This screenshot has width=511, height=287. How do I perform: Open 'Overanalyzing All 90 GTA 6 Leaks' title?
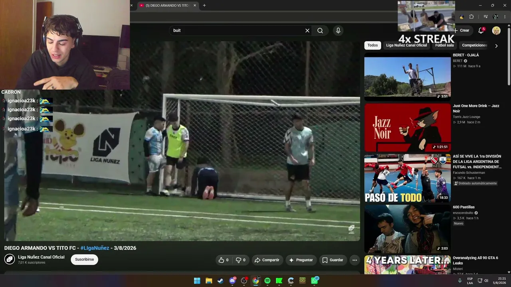[x=475, y=261]
